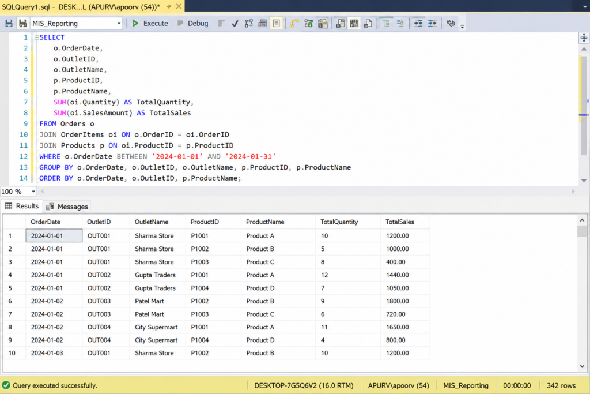Click the OrderDate column header
Image resolution: width=590 pixels, height=394 pixels.
tap(54, 222)
